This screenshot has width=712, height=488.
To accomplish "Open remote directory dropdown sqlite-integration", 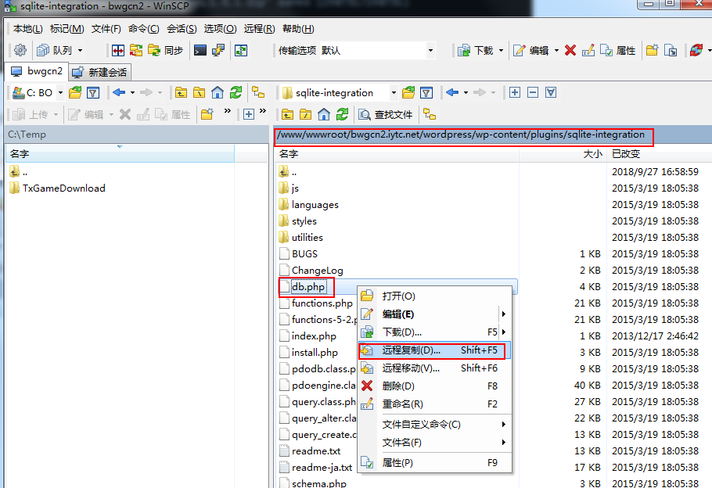I will click(x=340, y=92).
